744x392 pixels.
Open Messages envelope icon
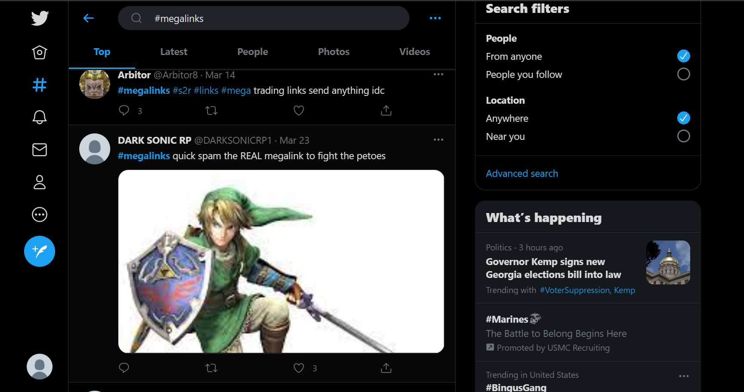[x=40, y=150]
